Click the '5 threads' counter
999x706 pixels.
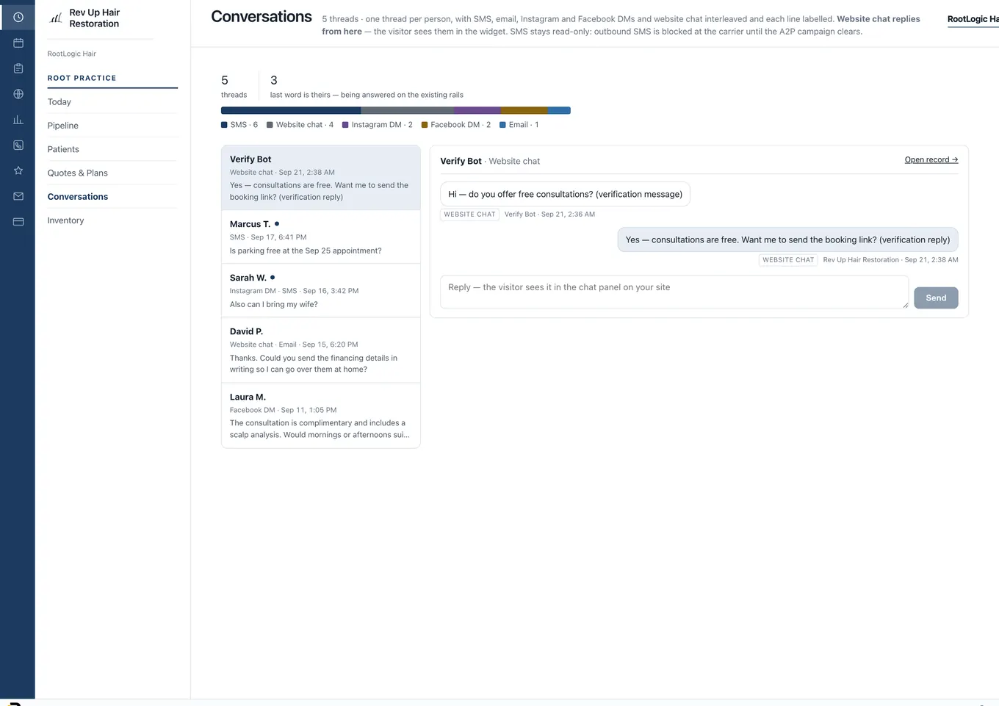tap(234, 86)
